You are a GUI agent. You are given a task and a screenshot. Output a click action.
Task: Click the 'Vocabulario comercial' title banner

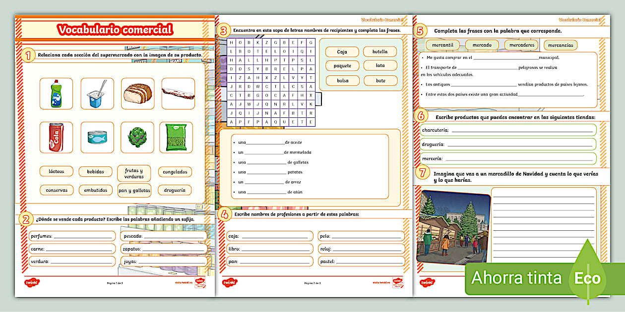point(115,30)
